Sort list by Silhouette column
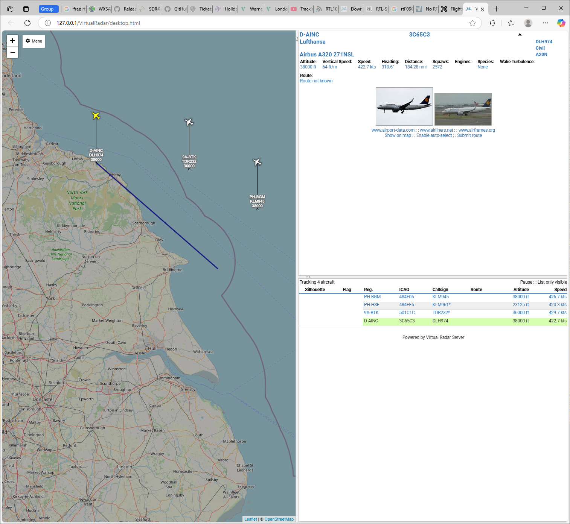 pyautogui.click(x=315, y=290)
